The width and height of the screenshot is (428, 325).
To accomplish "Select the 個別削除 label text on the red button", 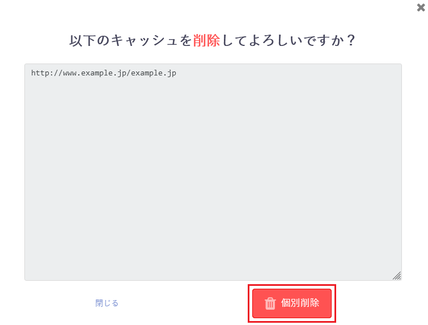I will [x=300, y=303].
